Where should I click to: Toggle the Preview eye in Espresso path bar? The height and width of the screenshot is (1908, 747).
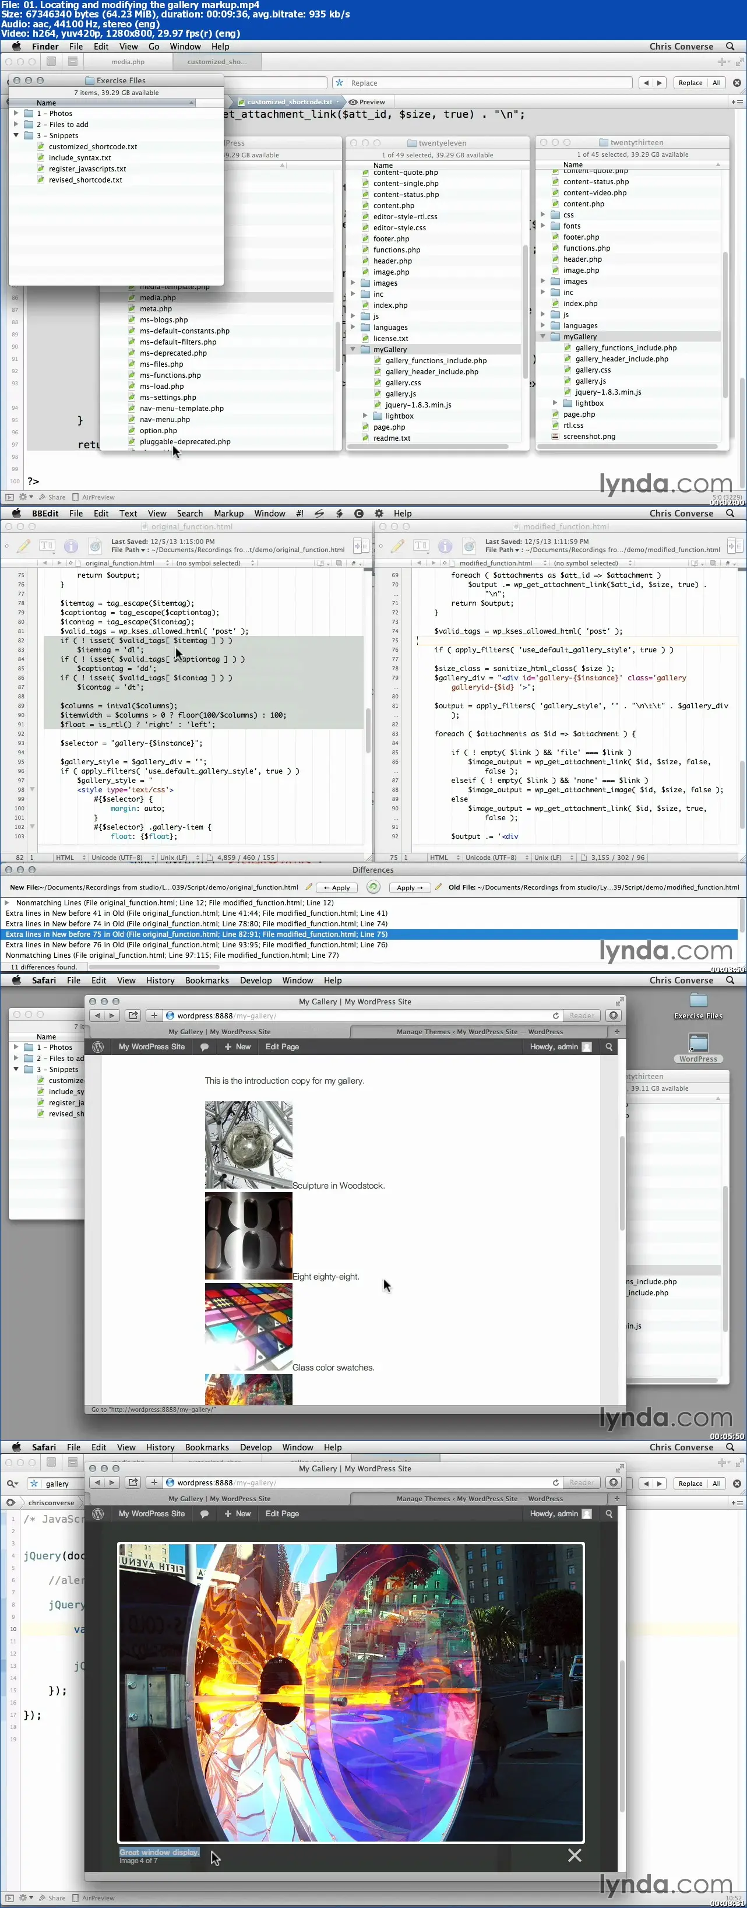367,102
